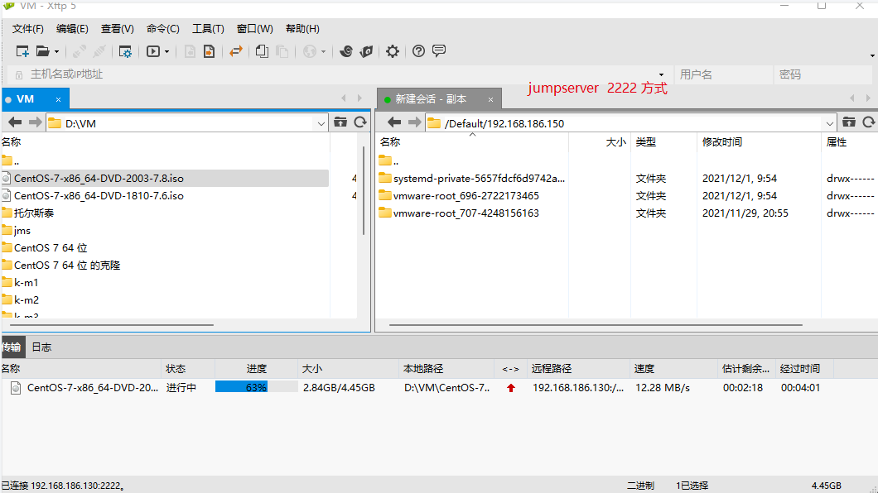The height and width of the screenshot is (493, 878).
Task: Select the jms folder
Action: click(17, 230)
